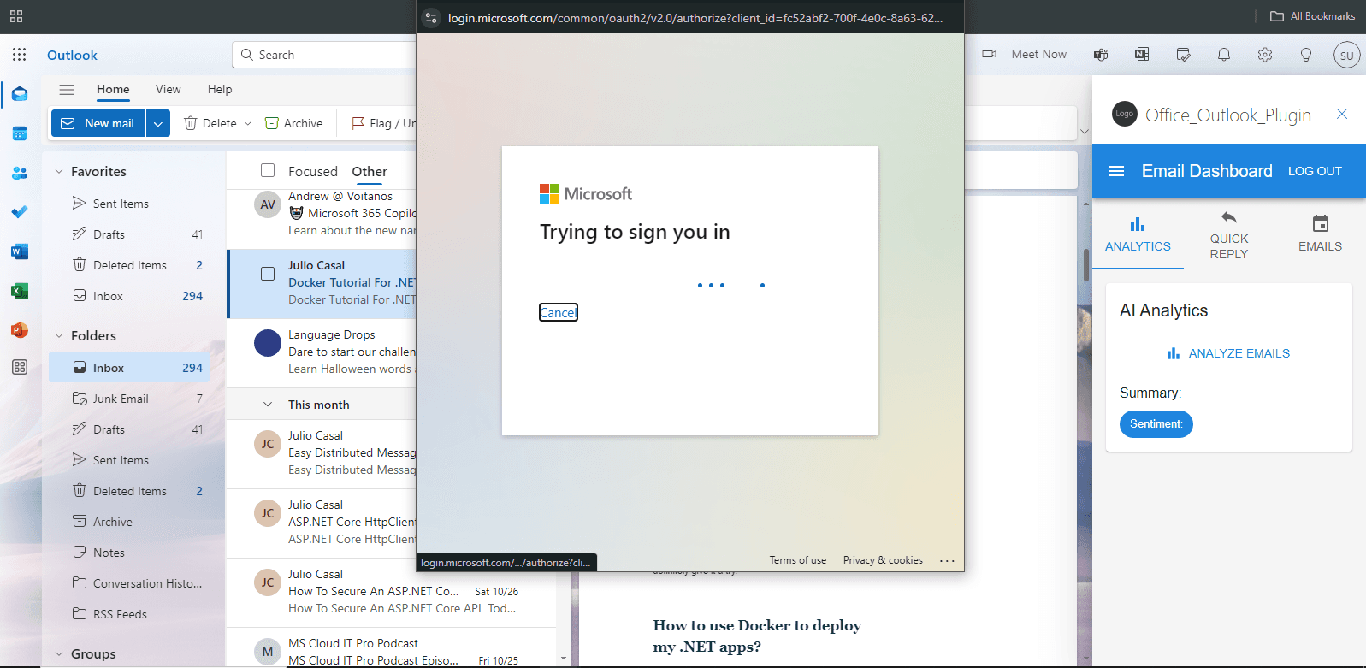Open Terms of use link
The height and width of the screenshot is (668, 1366).
797,560
